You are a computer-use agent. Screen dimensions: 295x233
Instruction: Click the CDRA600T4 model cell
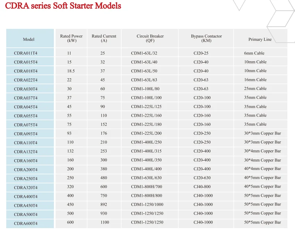coord(26,224)
